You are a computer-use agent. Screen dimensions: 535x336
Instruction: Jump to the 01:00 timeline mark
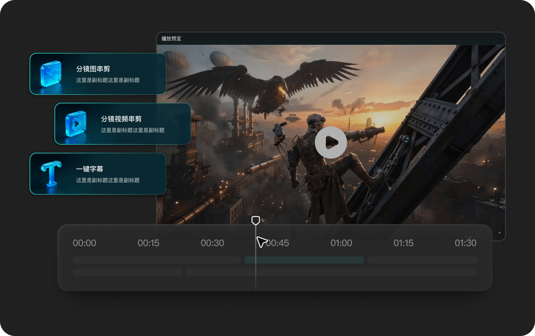click(x=341, y=243)
